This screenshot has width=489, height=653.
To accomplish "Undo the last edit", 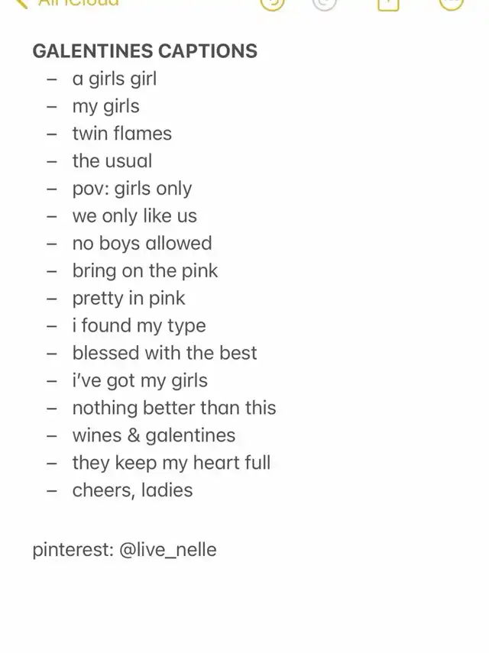I will pos(273,4).
